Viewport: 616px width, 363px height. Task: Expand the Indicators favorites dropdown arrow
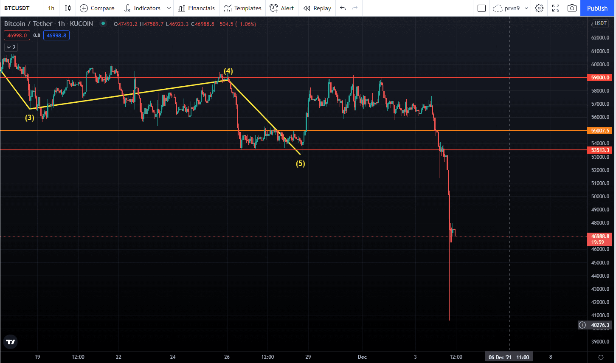pyautogui.click(x=169, y=8)
